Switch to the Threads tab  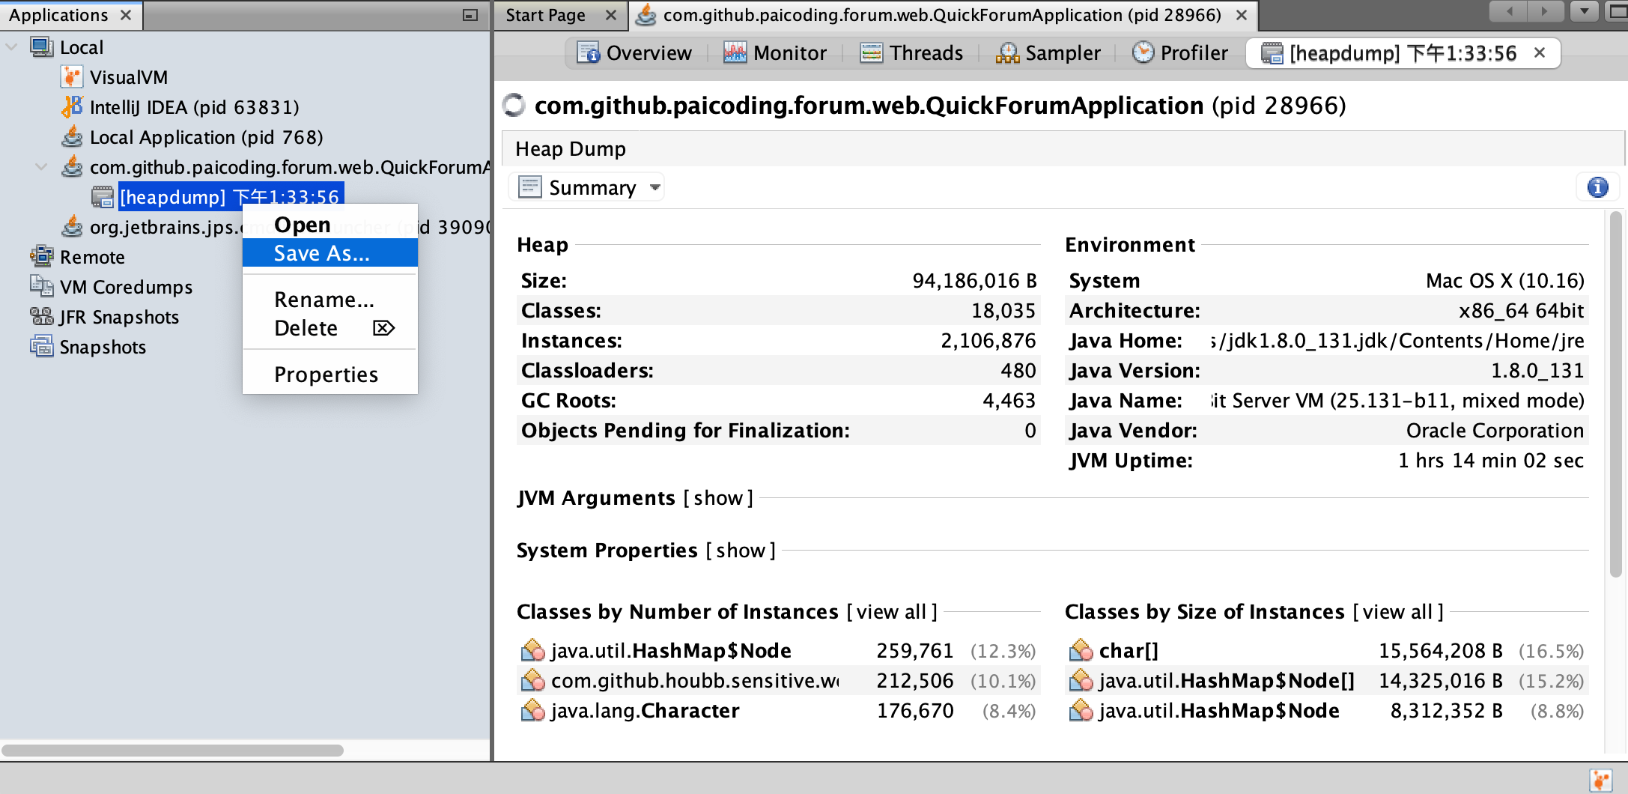coord(911,53)
